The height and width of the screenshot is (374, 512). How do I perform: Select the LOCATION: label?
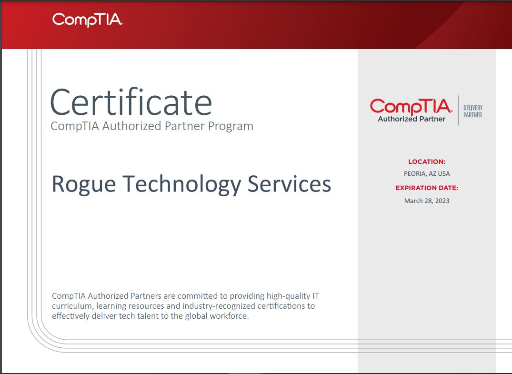point(427,162)
